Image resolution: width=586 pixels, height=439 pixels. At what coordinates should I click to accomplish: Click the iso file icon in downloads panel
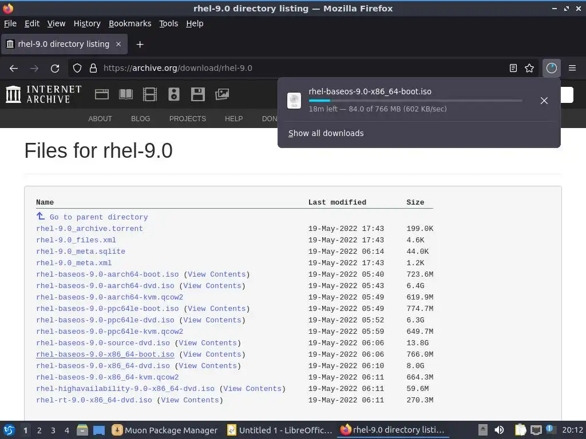[x=294, y=101]
